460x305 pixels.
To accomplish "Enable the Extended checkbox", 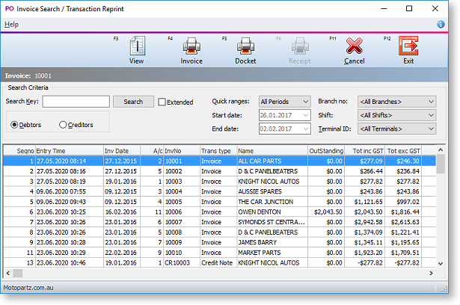I will [x=162, y=102].
